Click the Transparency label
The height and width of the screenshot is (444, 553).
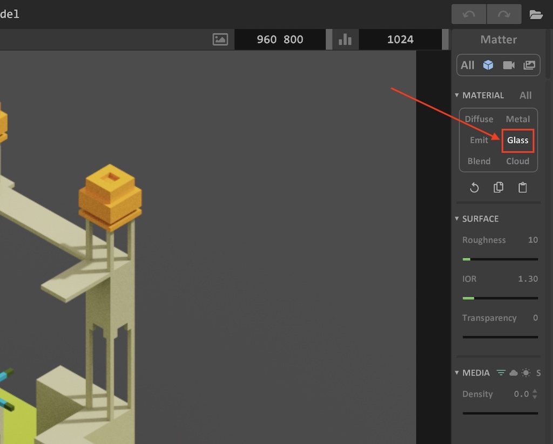point(489,318)
